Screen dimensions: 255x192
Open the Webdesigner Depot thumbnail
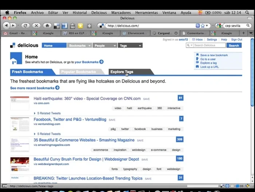point(20,164)
